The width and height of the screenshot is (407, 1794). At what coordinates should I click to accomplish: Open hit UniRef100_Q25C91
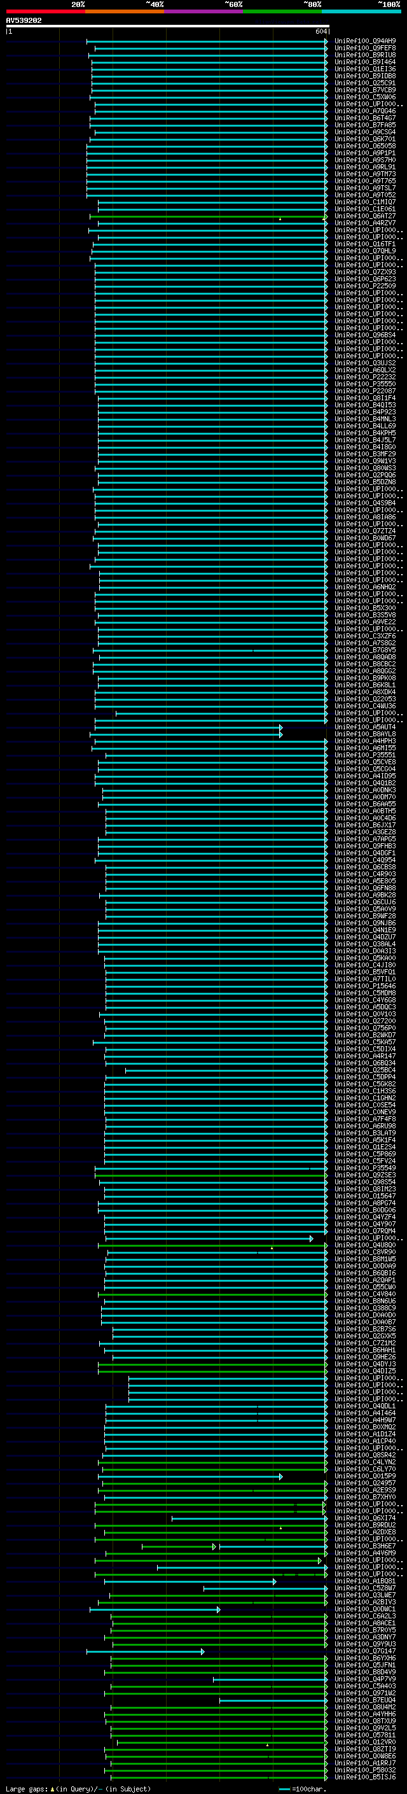pyautogui.click(x=365, y=83)
